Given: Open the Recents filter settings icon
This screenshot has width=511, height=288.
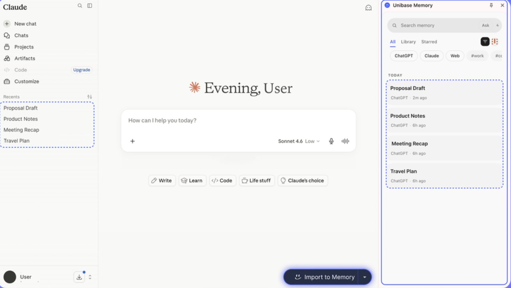Looking at the screenshot, I should (89, 97).
